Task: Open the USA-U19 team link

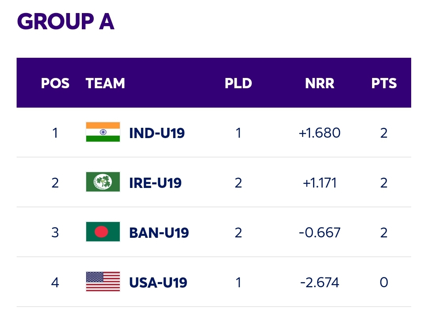Action: (158, 283)
